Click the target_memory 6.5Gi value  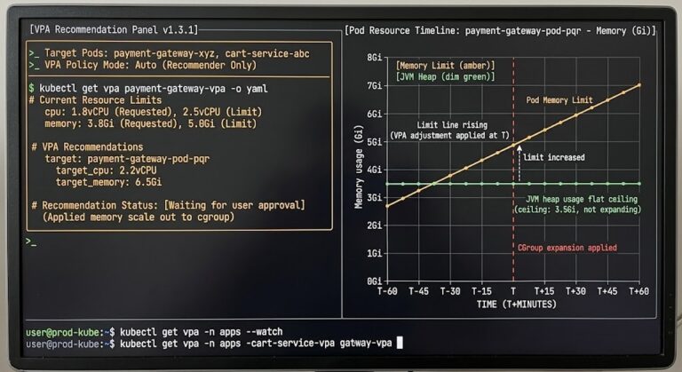tap(108, 182)
